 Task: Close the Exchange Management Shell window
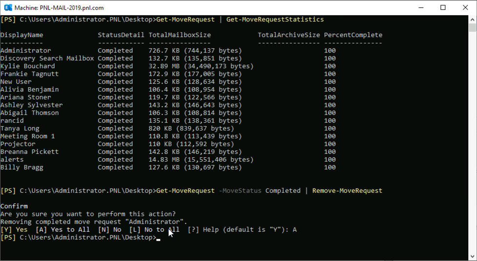tap(465, 8)
